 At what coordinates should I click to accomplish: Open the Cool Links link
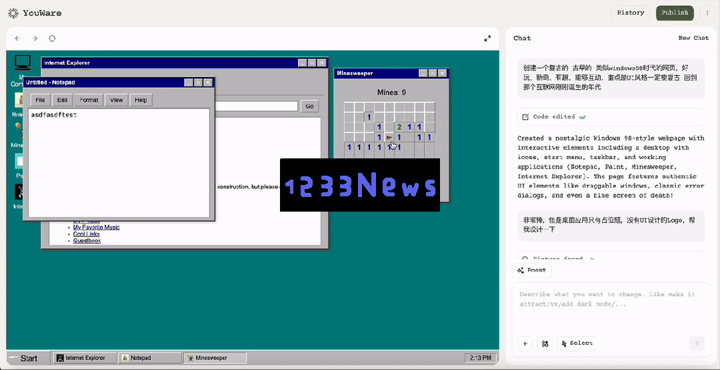(86, 234)
